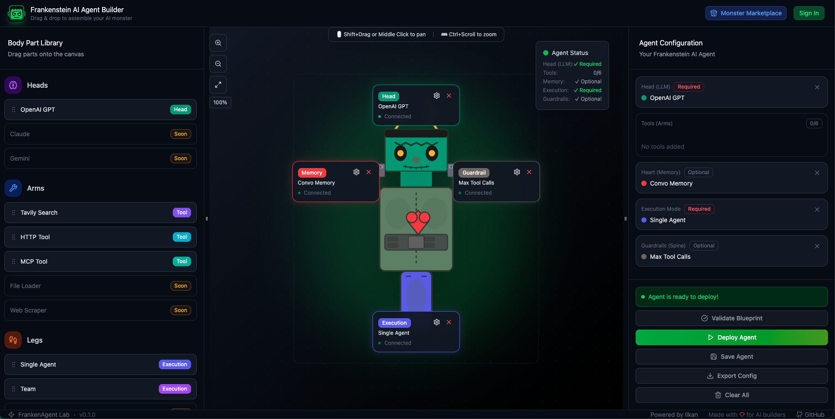Click the Legs footprints category icon
This screenshot has width=835, height=419.
pyautogui.click(x=13, y=340)
